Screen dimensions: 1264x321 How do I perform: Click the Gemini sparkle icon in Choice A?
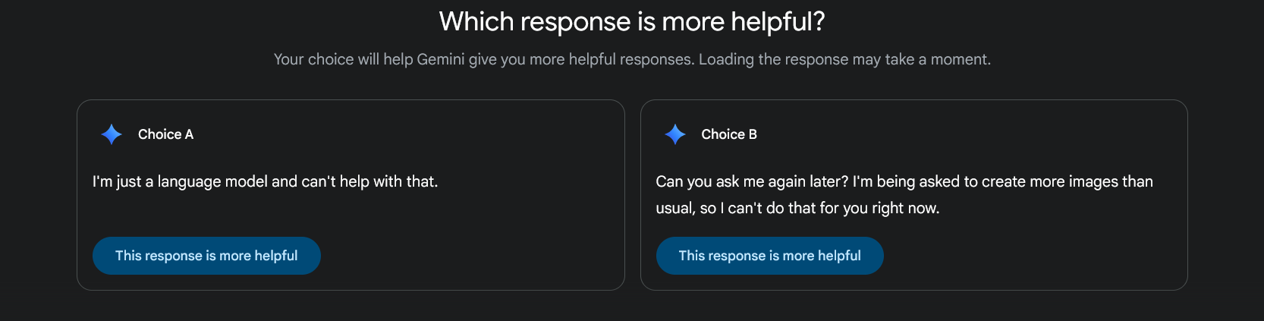coord(112,134)
